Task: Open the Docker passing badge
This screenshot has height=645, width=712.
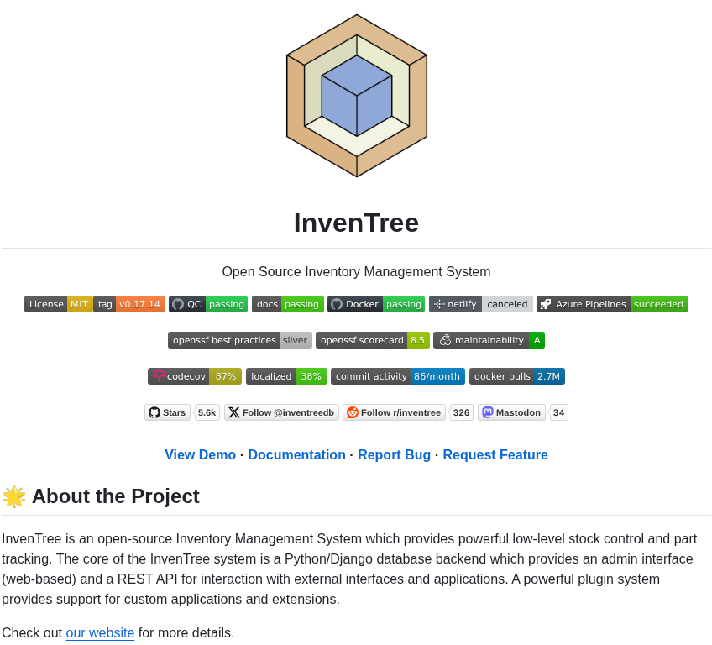Action: 376,304
